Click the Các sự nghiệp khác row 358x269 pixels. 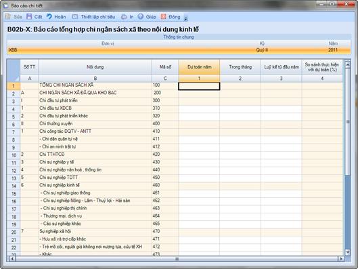[x=60, y=224]
